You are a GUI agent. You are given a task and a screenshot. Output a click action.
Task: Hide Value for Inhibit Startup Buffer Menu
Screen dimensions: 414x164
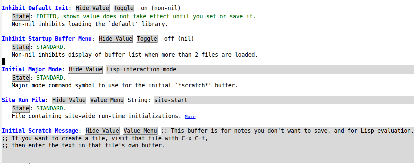pyautogui.click(x=116, y=39)
